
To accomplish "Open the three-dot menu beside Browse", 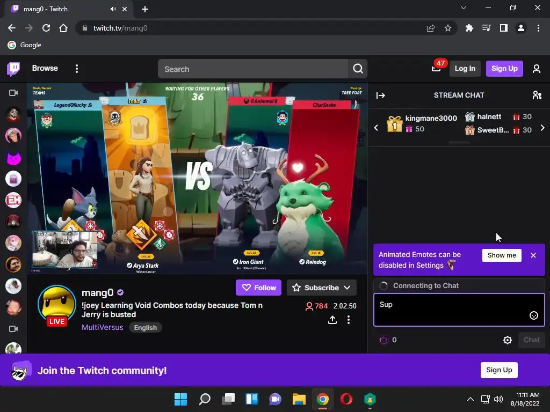I will tap(76, 69).
